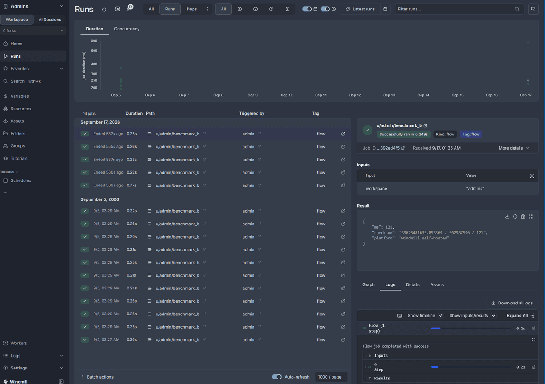Open the chat panel icon at the top right

coord(533,9)
